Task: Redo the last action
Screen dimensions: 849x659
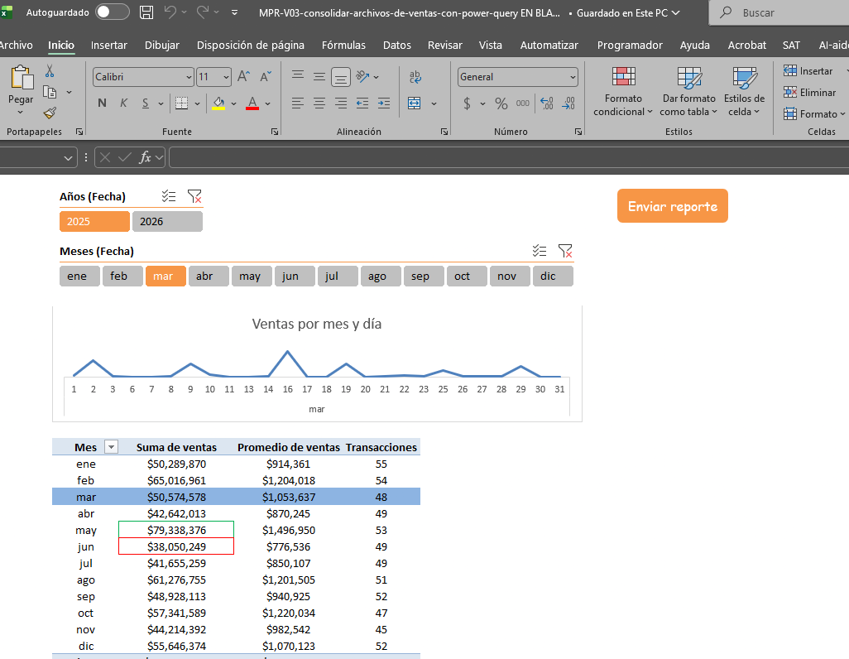Action: pos(203,12)
